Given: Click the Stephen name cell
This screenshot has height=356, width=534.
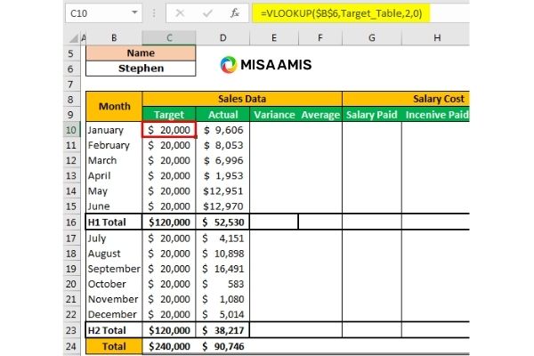Looking at the screenshot, I should (x=141, y=69).
